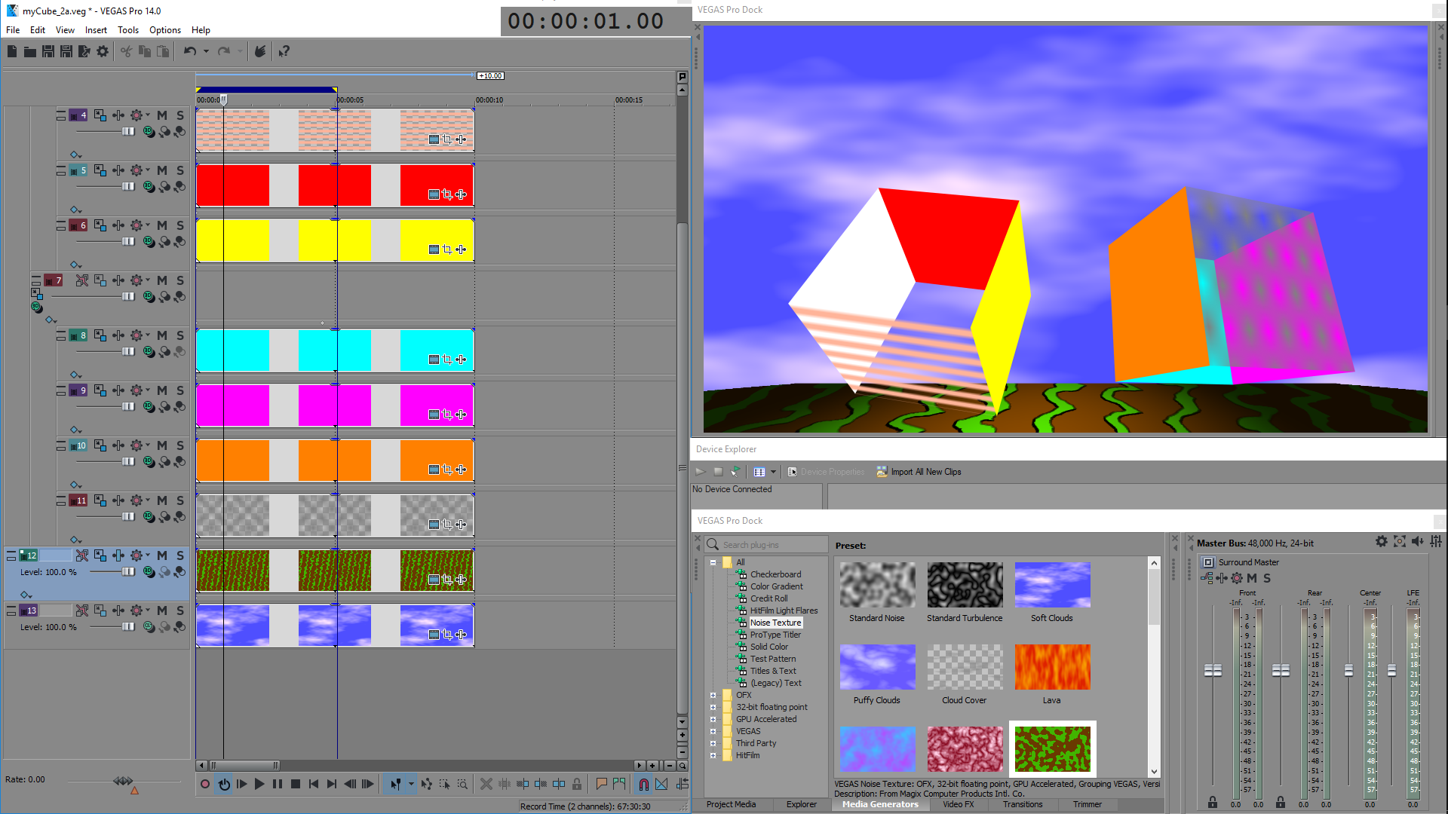Toggle Loop Playback in transport bar

[224, 784]
